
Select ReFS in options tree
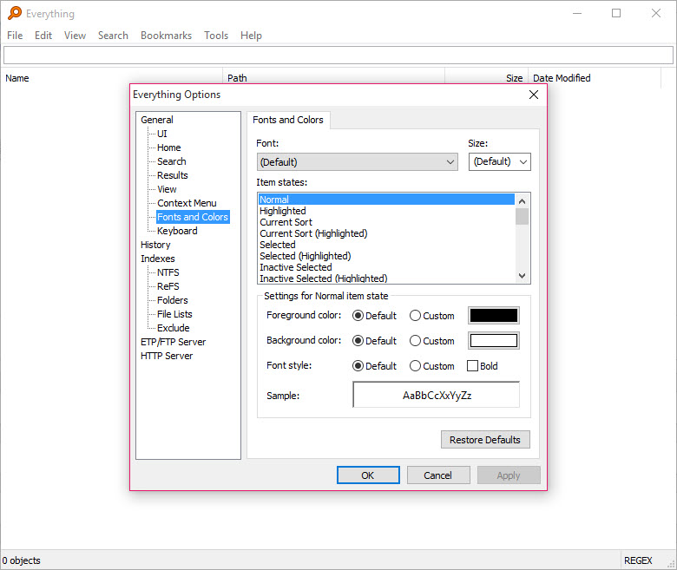coord(168,286)
